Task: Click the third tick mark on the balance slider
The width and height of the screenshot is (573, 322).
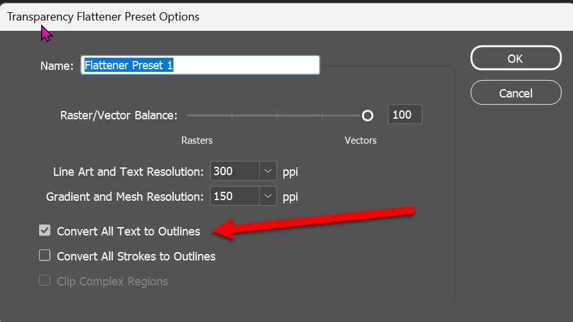Action: tap(322, 115)
